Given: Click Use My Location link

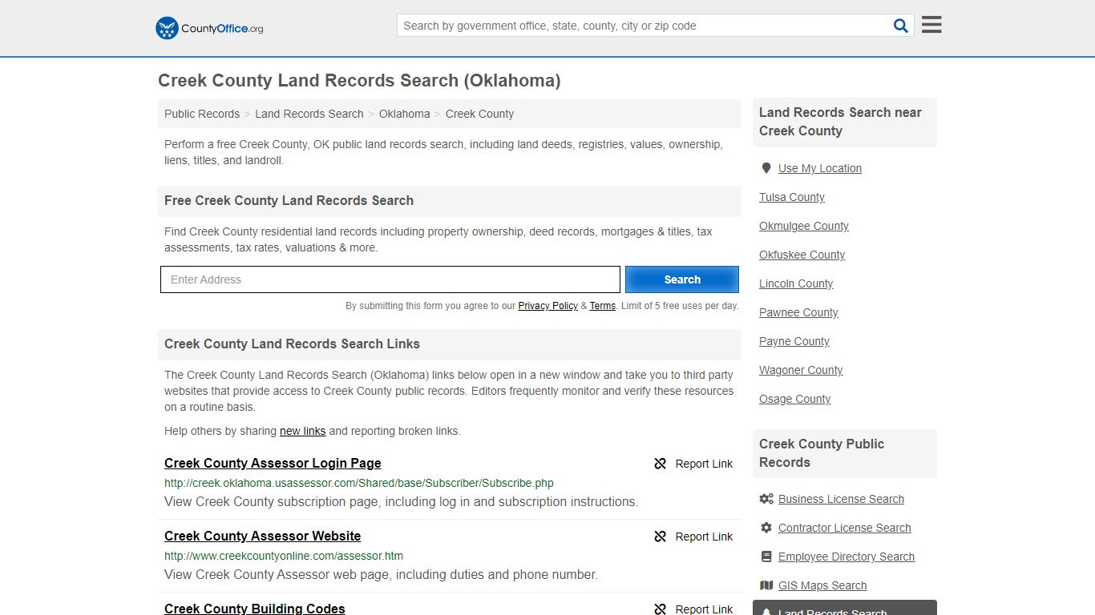Looking at the screenshot, I should [820, 168].
